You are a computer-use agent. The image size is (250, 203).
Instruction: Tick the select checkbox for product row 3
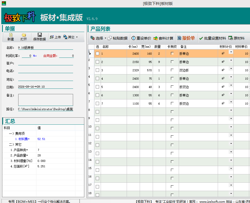click(97, 70)
